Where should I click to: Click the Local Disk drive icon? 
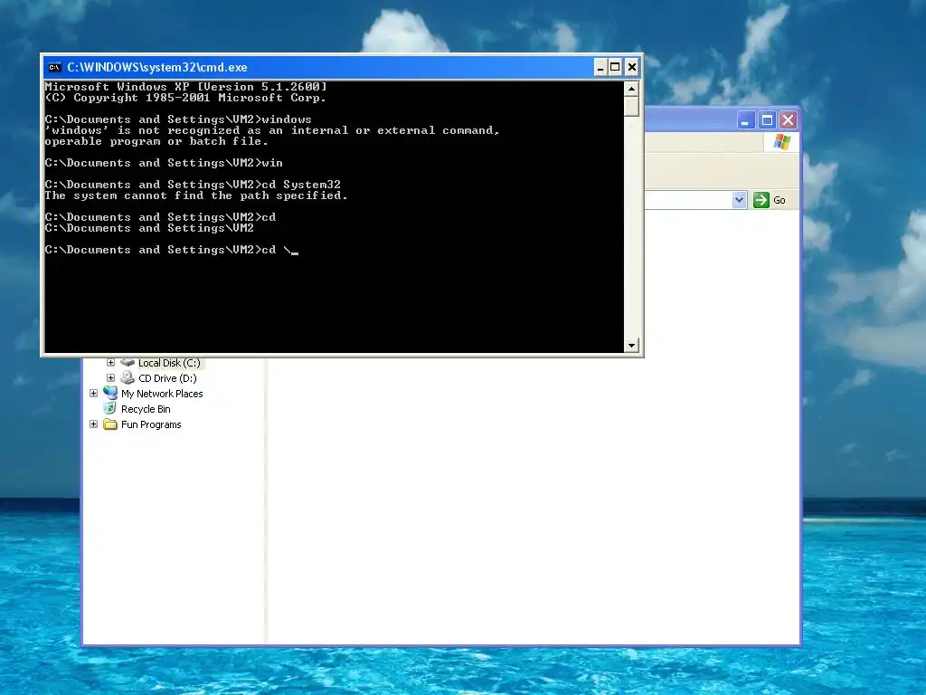pos(127,362)
